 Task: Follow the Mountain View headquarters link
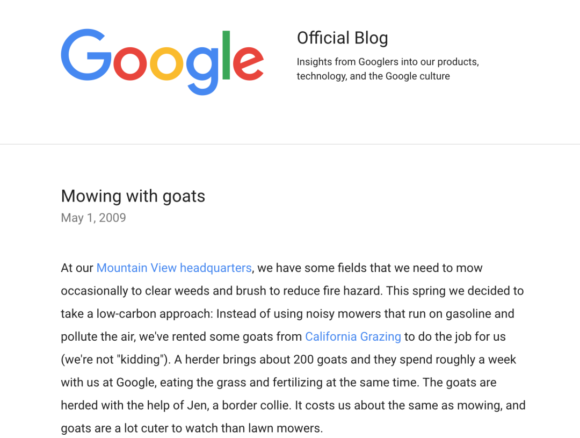[174, 268]
